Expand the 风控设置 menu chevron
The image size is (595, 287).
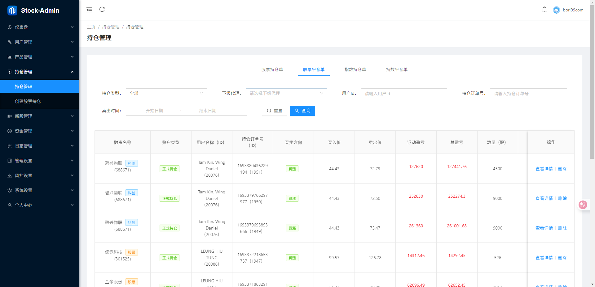pos(72,175)
